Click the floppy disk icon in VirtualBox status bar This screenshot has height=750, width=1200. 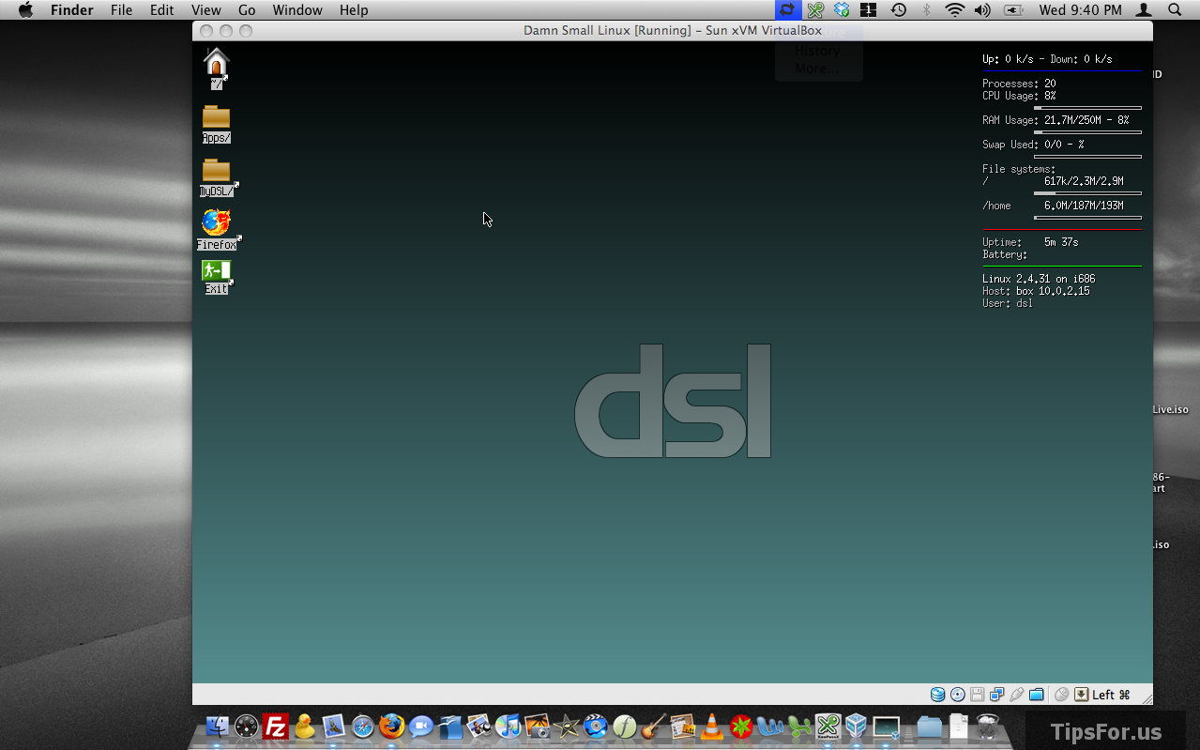coord(977,695)
